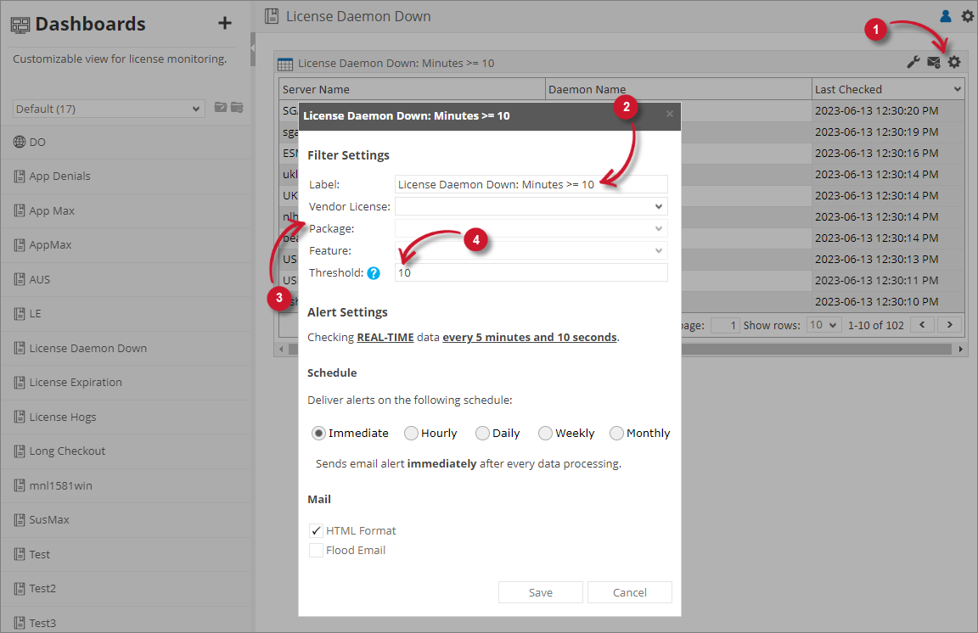Image resolution: width=978 pixels, height=633 pixels.
Task: Close the filter settings dialog
Action: point(669,114)
